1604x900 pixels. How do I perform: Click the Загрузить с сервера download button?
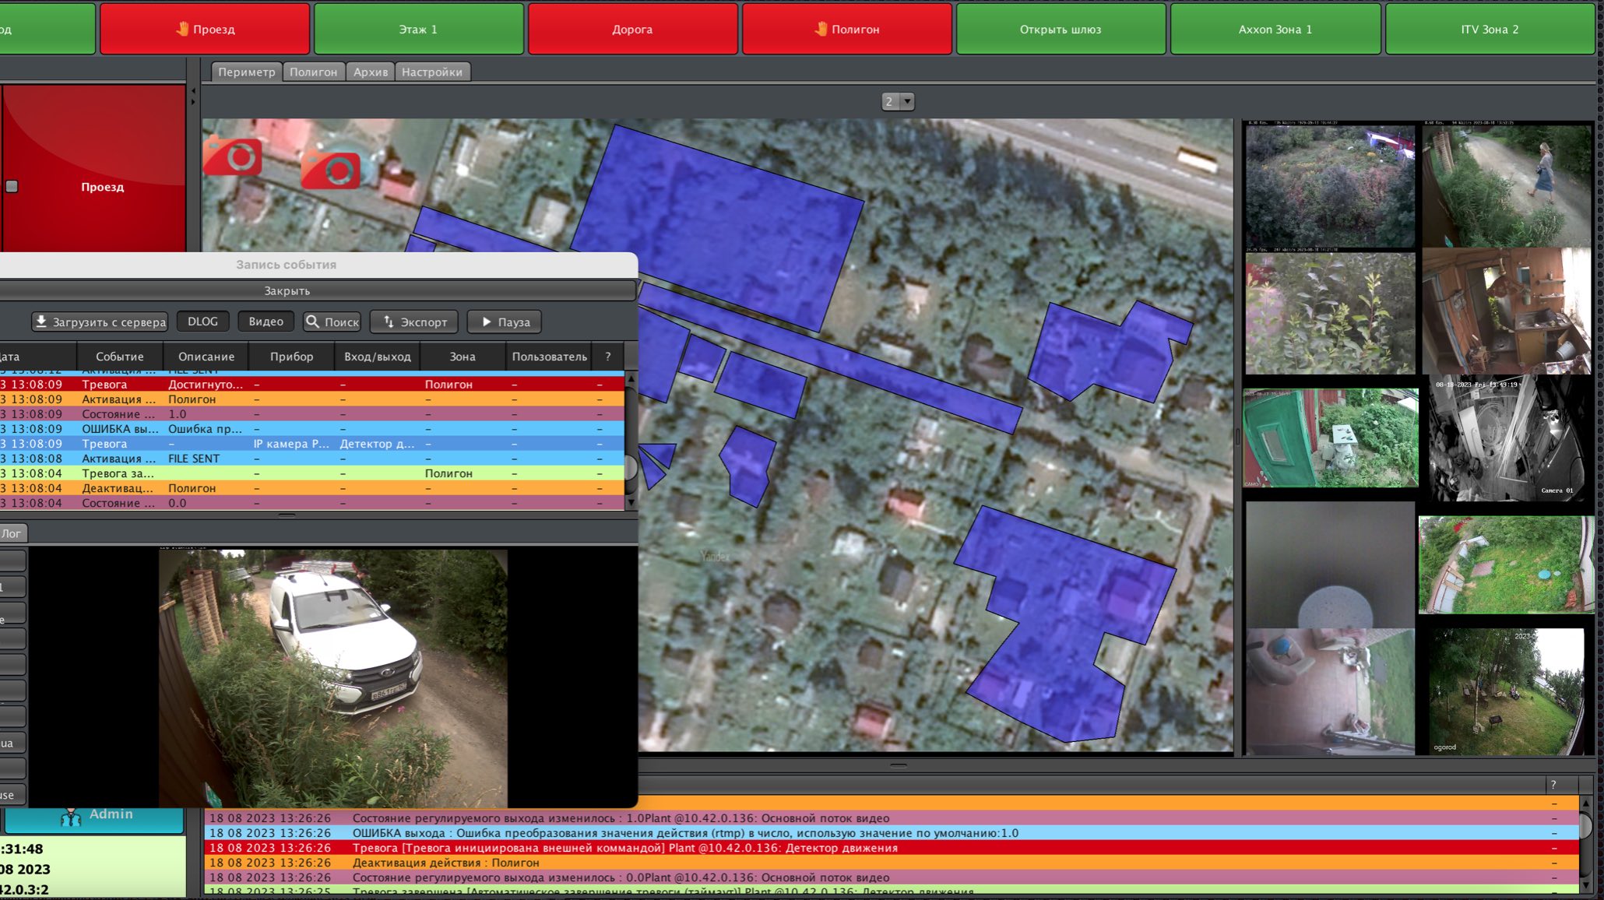(x=100, y=322)
